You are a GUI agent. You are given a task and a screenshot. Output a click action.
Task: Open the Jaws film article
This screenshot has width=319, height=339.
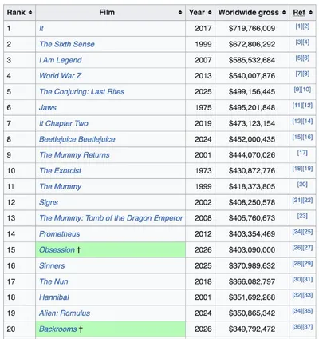48,107
